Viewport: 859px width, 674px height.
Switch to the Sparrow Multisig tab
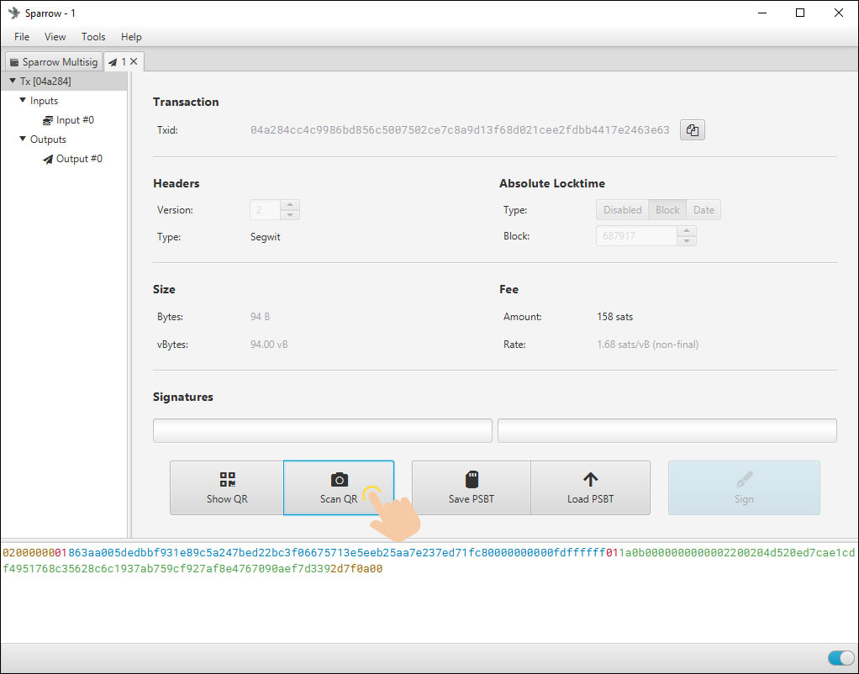pyautogui.click(x=53, y=62)
